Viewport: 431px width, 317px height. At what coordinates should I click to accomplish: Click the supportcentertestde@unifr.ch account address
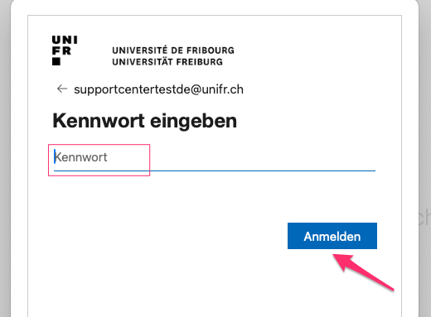pos(158,89)
